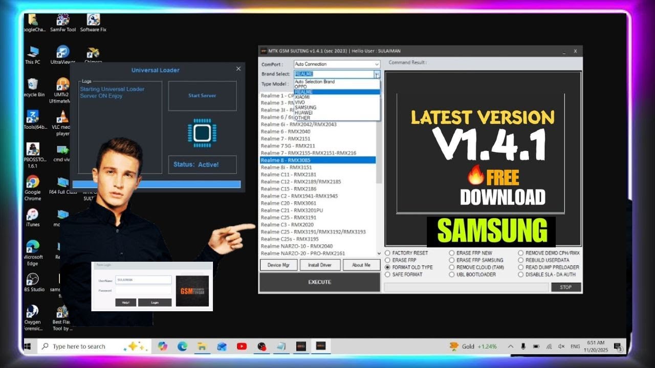Viewport: 655px width, 368px height.
Task: Click the EXECUTE button
Action: [x=320, y=282]
